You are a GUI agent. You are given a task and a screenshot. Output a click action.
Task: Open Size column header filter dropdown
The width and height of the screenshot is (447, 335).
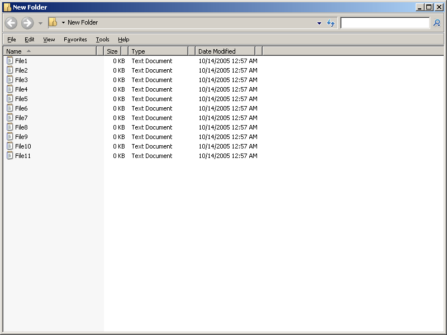coord(125,51)
